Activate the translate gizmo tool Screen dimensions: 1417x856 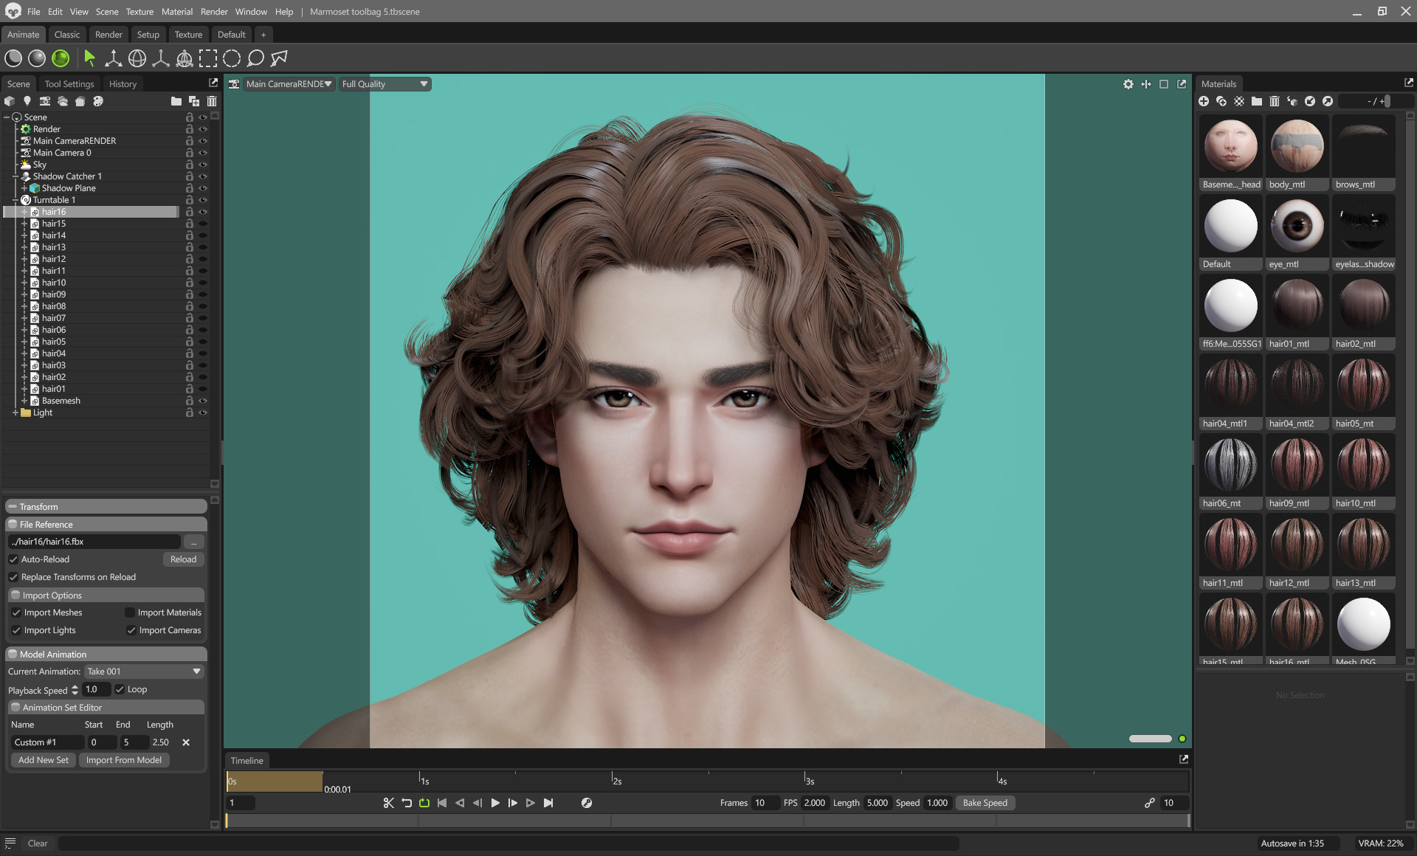click(114, 58)
